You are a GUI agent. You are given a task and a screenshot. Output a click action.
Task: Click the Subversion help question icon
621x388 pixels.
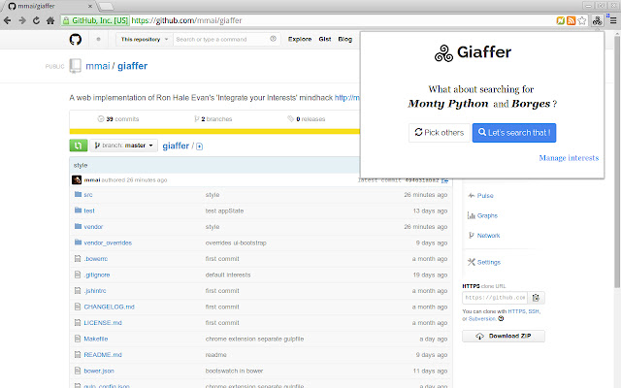pos(501,319)
